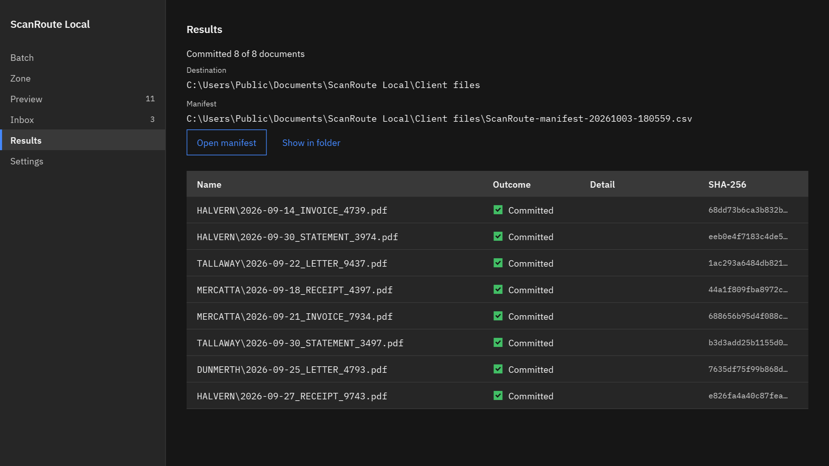Viewport: 829px width, 466px height.
Task: Click hash 1ac293a6484db821…
Action: pyautogui.click(x=748, y=263)
